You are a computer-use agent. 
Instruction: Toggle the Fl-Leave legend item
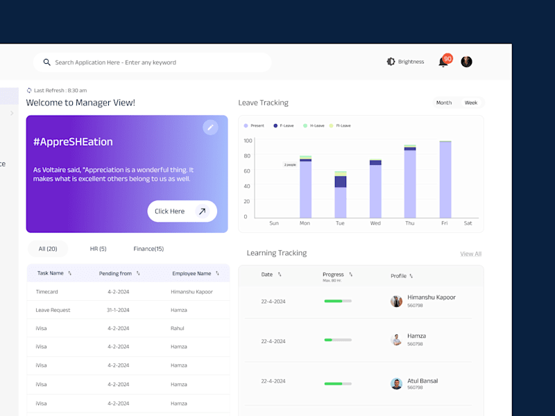(340, 125)
